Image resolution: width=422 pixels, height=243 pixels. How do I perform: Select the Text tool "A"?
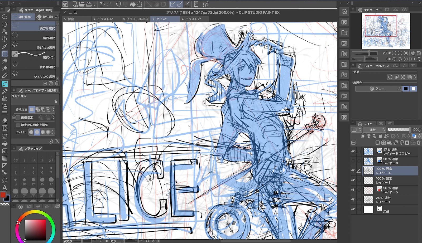pyautogui.click(x=4, y=188)
